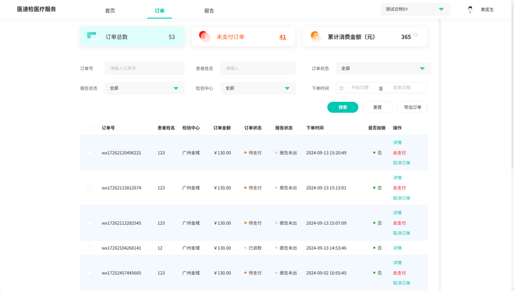Click the 订单号 input field

(145, 69)
